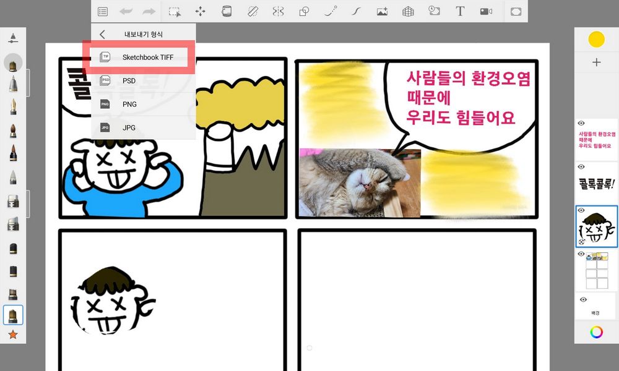Click the undo arrow

tap(126, 11)
